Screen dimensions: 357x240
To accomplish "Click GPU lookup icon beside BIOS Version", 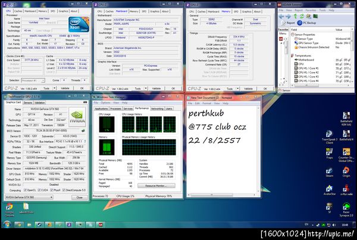I will (x=83, y=131).
